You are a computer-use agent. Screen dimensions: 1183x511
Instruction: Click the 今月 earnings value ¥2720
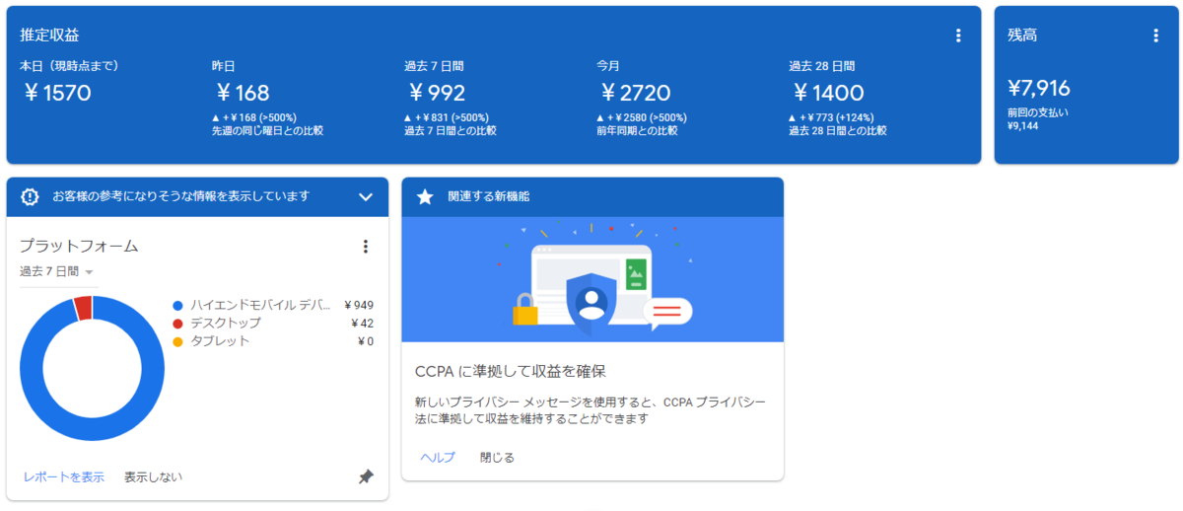[x=635, y=94]
